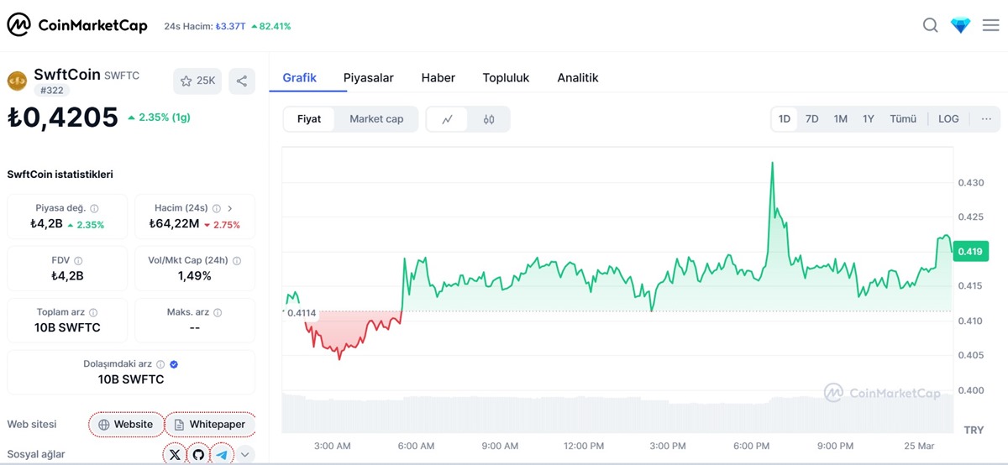
Task: Select the Fiyat chart mode
Action: pyautogui.click(x=309, y=119)
